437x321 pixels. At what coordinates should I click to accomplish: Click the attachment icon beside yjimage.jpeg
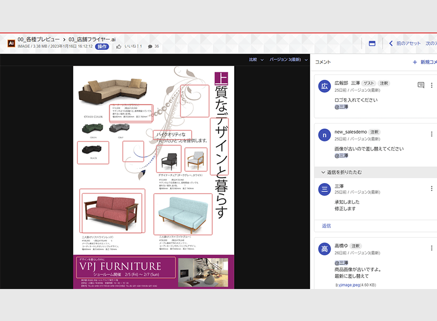[x=336, y=285]
